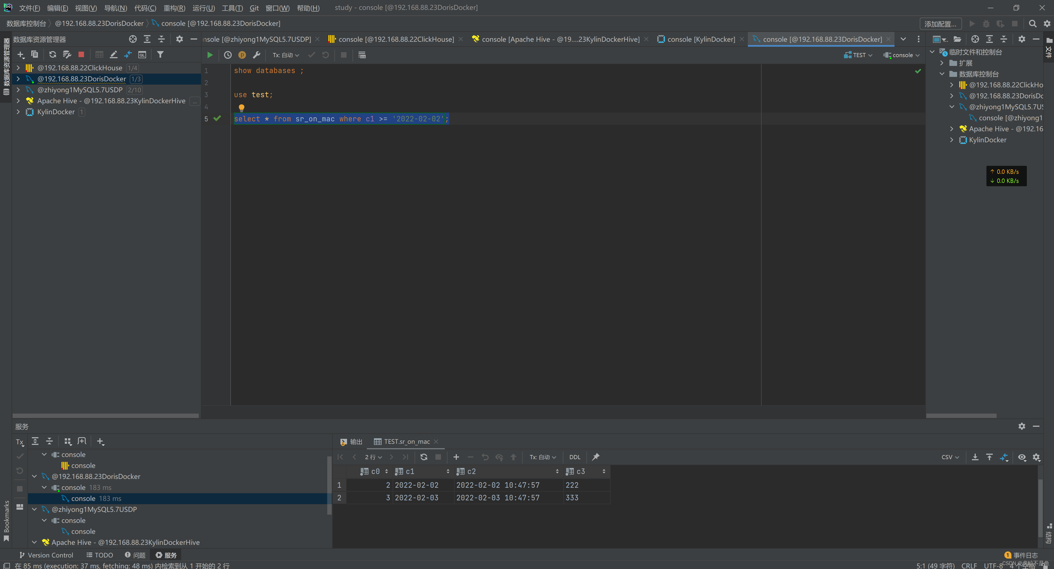Open the CSV export format dropdown

click(950, 457)
